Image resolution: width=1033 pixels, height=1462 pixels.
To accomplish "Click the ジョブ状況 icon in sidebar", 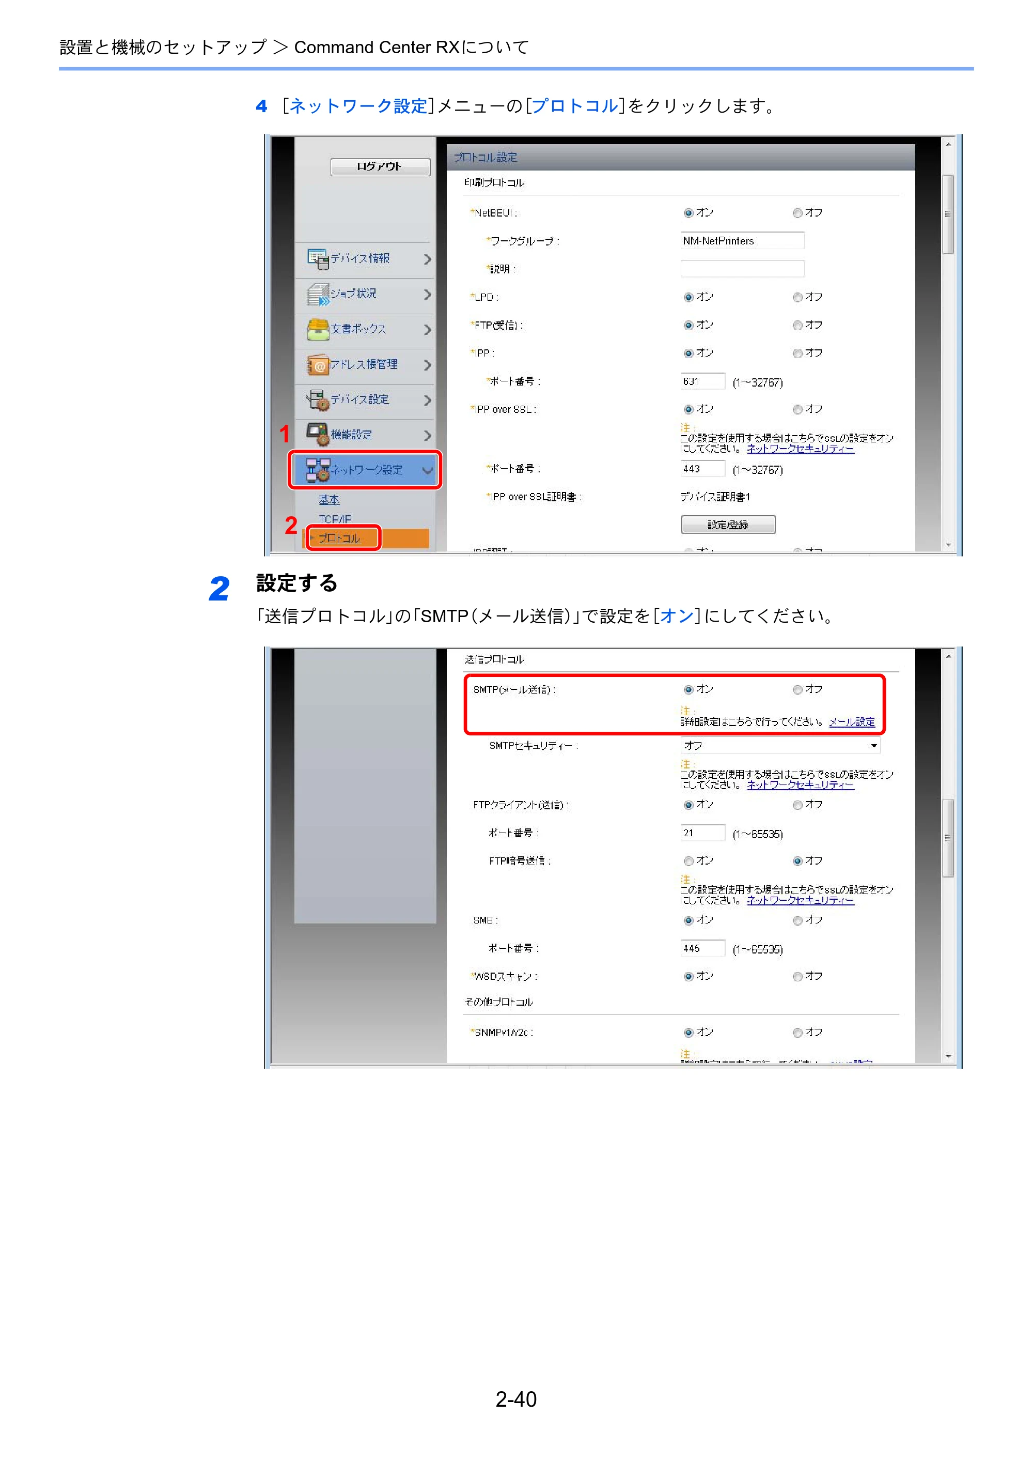I will (x=318, y=294).
